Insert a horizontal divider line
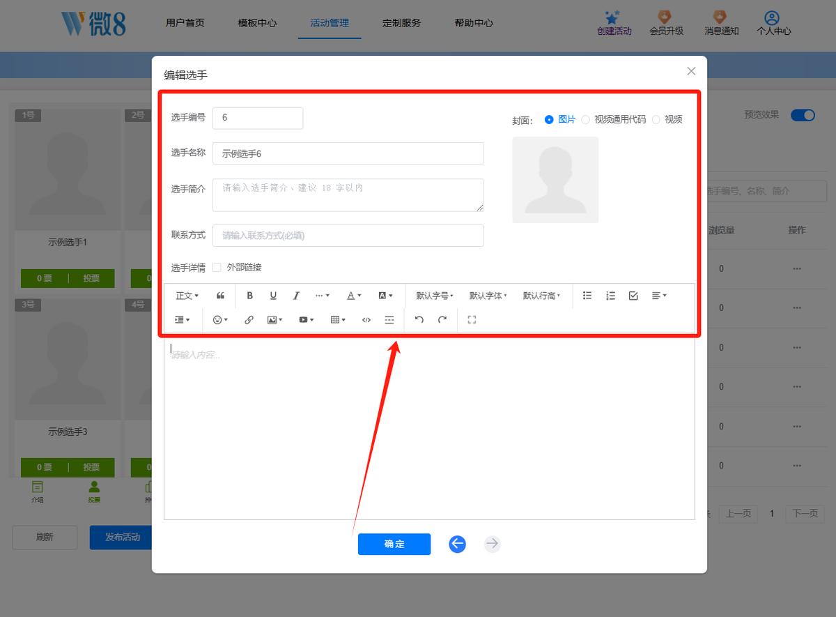The image size is (836, 617). tap(389, 320)
